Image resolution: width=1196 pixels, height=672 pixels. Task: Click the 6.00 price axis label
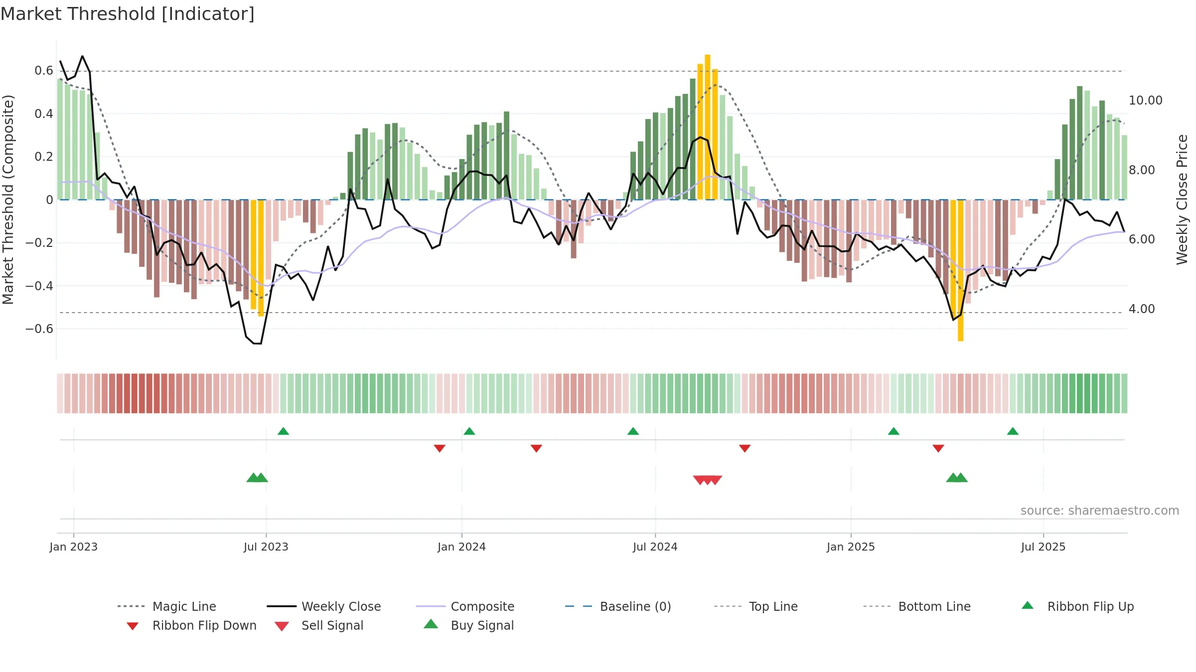coord(1142,239)
